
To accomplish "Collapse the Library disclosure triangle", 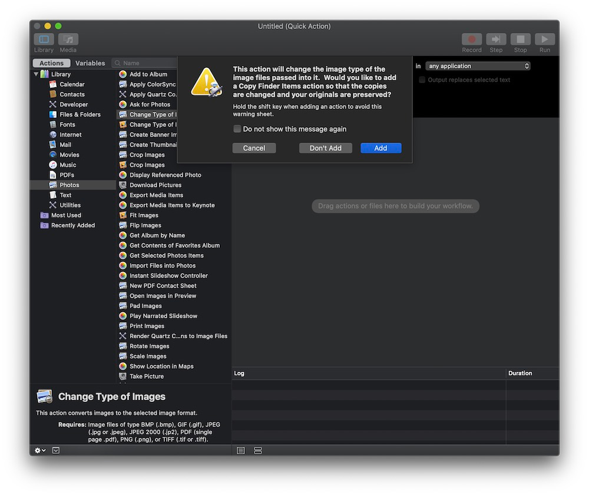I will click(x=36, y=74).
